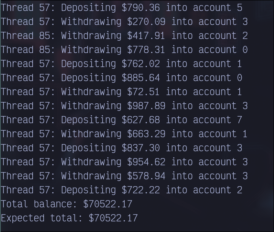Click the $72.51 withdrawal amount
274x232 pixels.
tap(144, 92)
